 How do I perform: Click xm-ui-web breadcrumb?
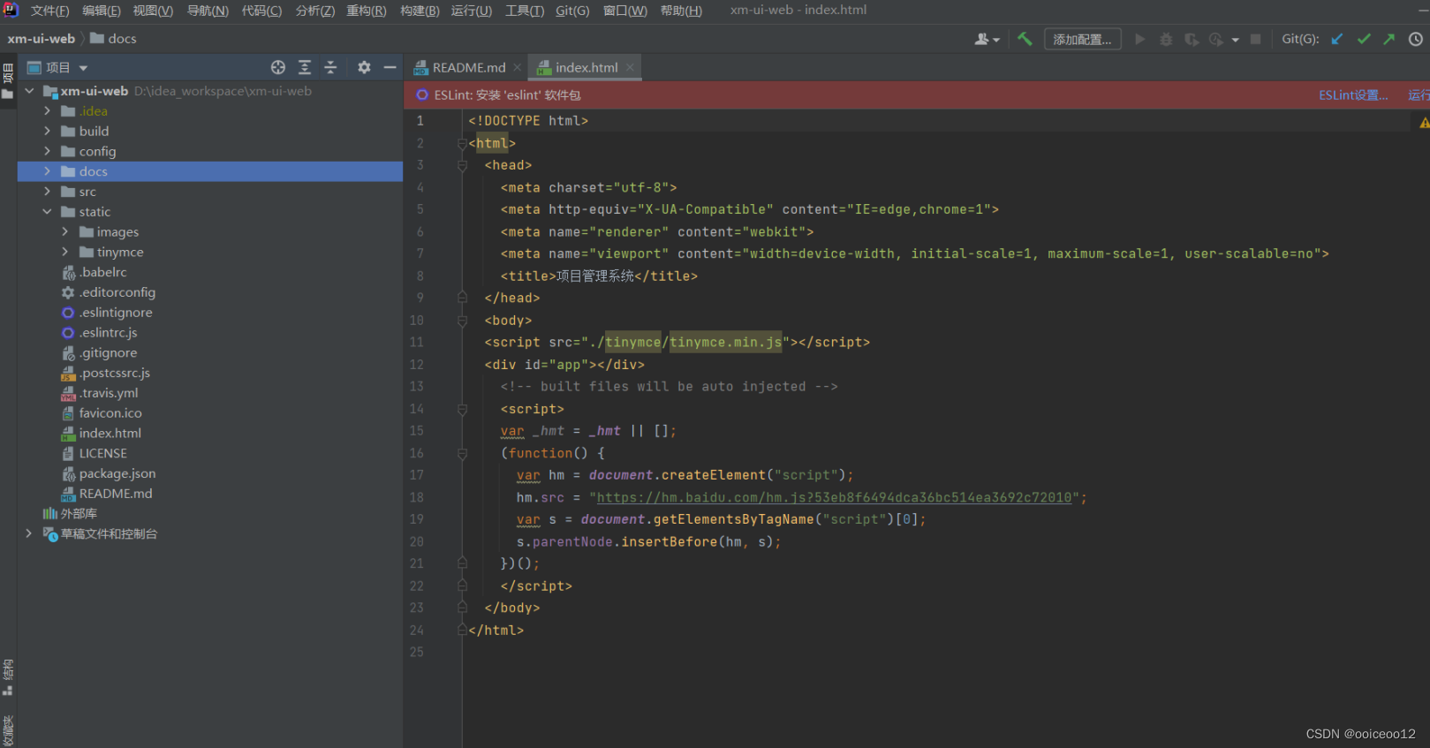click(x=42, y=39)
